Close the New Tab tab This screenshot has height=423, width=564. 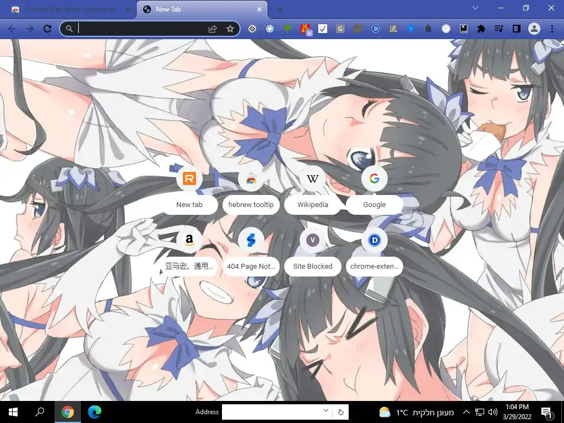[x=259, y=10]
